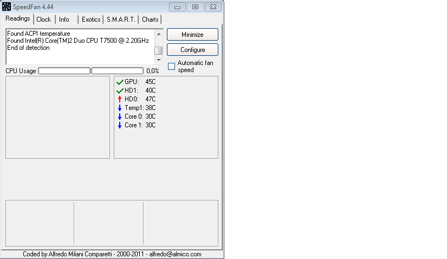Select the 'Found ACPI temperature' log line
This screenshot has height=259, width=447.
[38, 34]
